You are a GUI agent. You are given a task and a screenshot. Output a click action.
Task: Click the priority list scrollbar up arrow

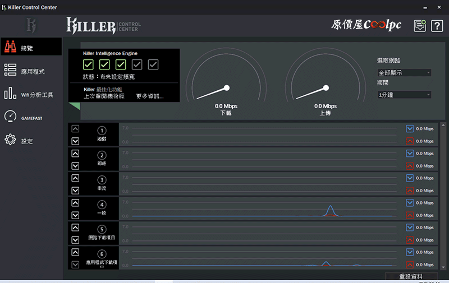(x=443, y=125)
